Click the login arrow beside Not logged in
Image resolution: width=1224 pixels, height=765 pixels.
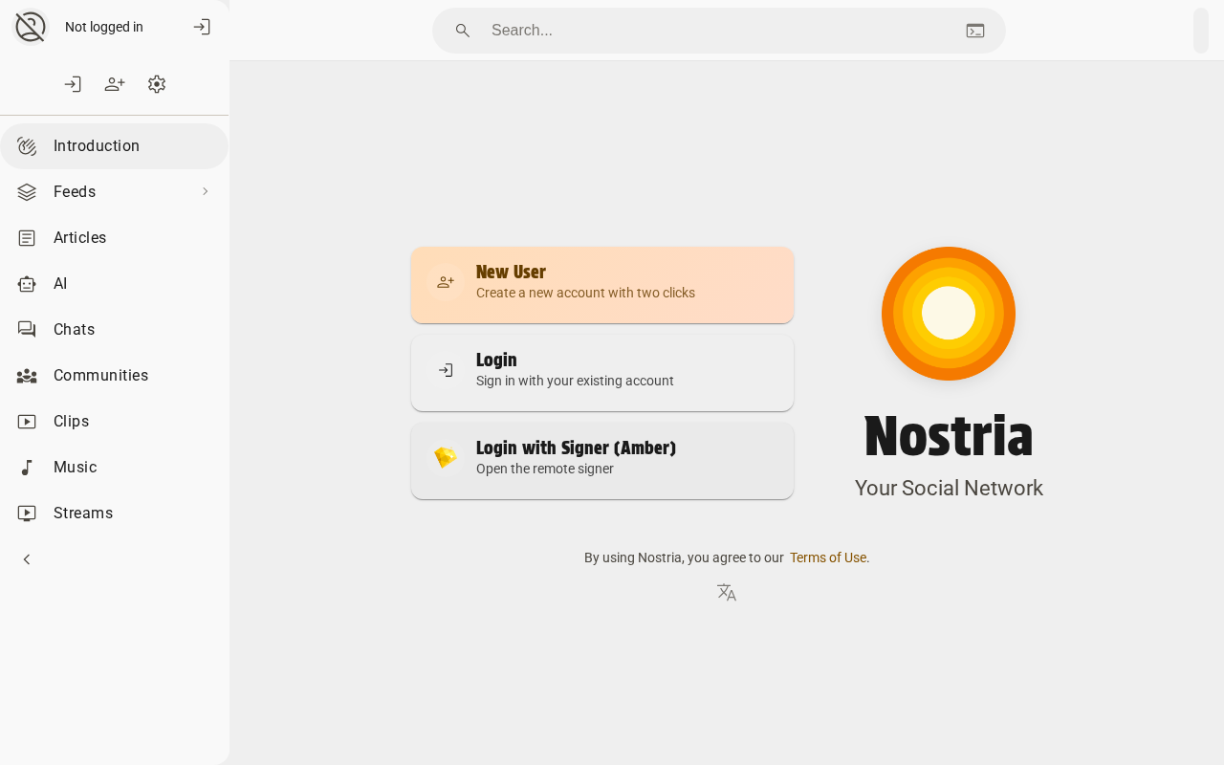point(202,27)
